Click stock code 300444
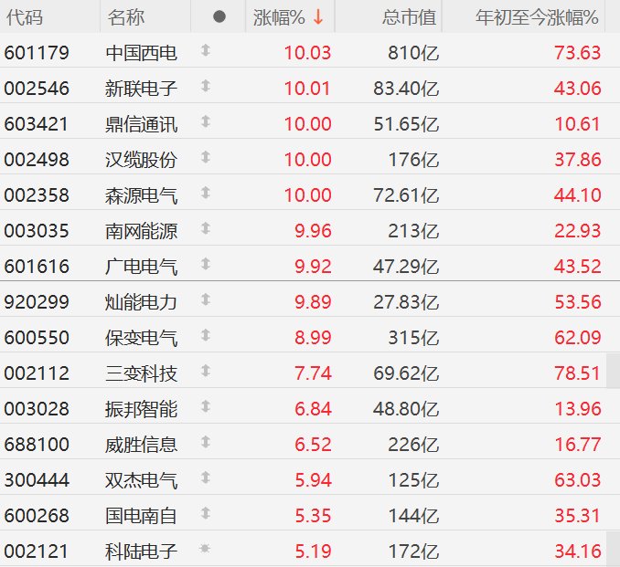Image resolution: width=620 pixels, height=567 pixels. (37, 480)
